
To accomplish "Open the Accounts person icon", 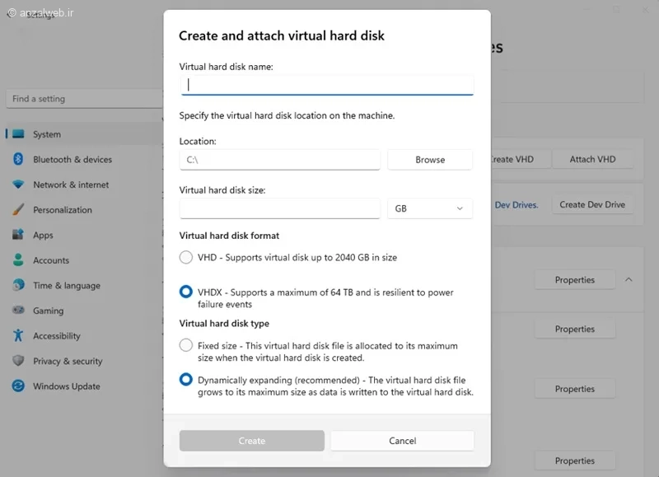I will pos(18,260).
